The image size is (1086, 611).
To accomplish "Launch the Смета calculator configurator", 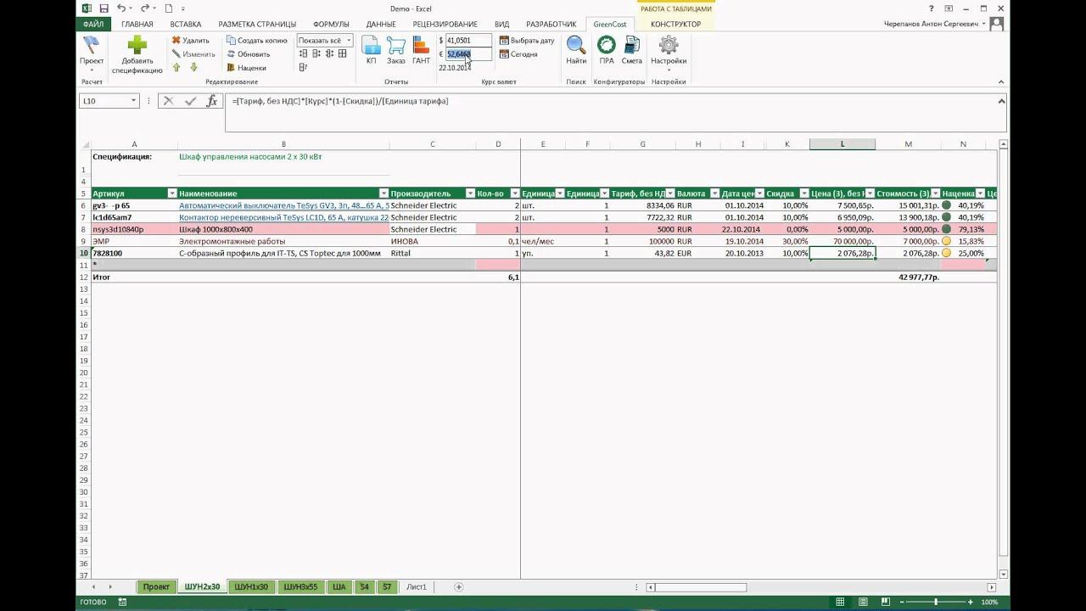I will click(x=632, y=50).
